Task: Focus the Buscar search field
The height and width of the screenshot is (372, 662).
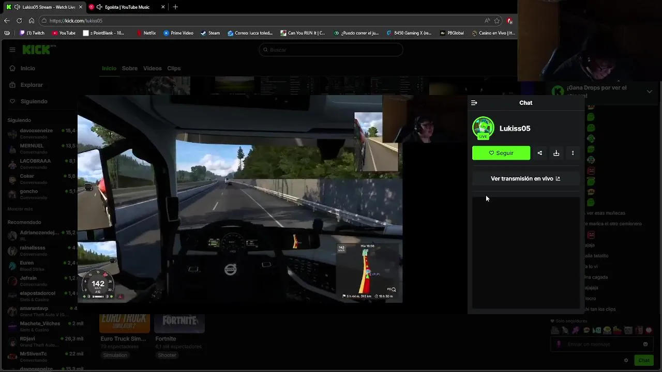Action: [331, 50]
